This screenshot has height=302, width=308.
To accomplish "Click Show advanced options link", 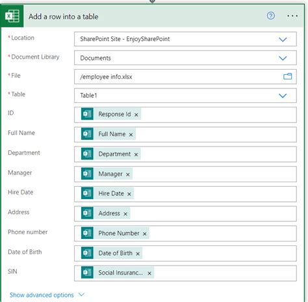I will tap(42, 295).
